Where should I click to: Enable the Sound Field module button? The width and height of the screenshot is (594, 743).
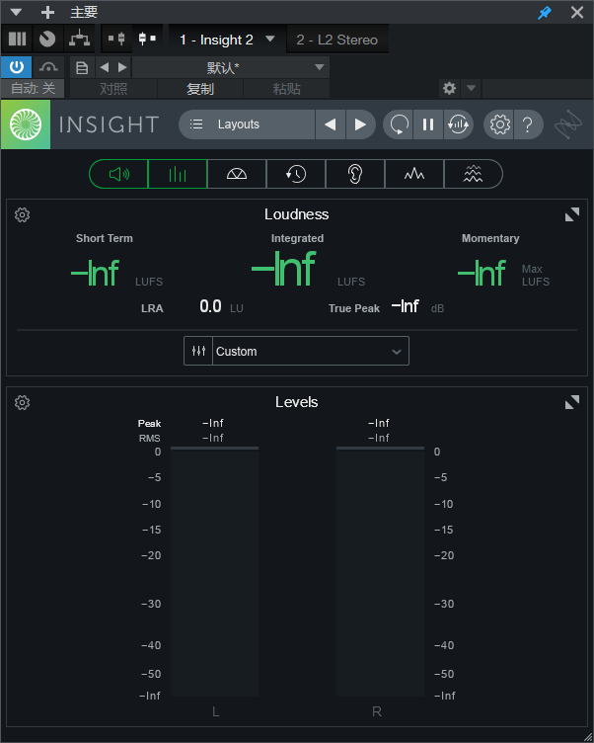(237, 175)
